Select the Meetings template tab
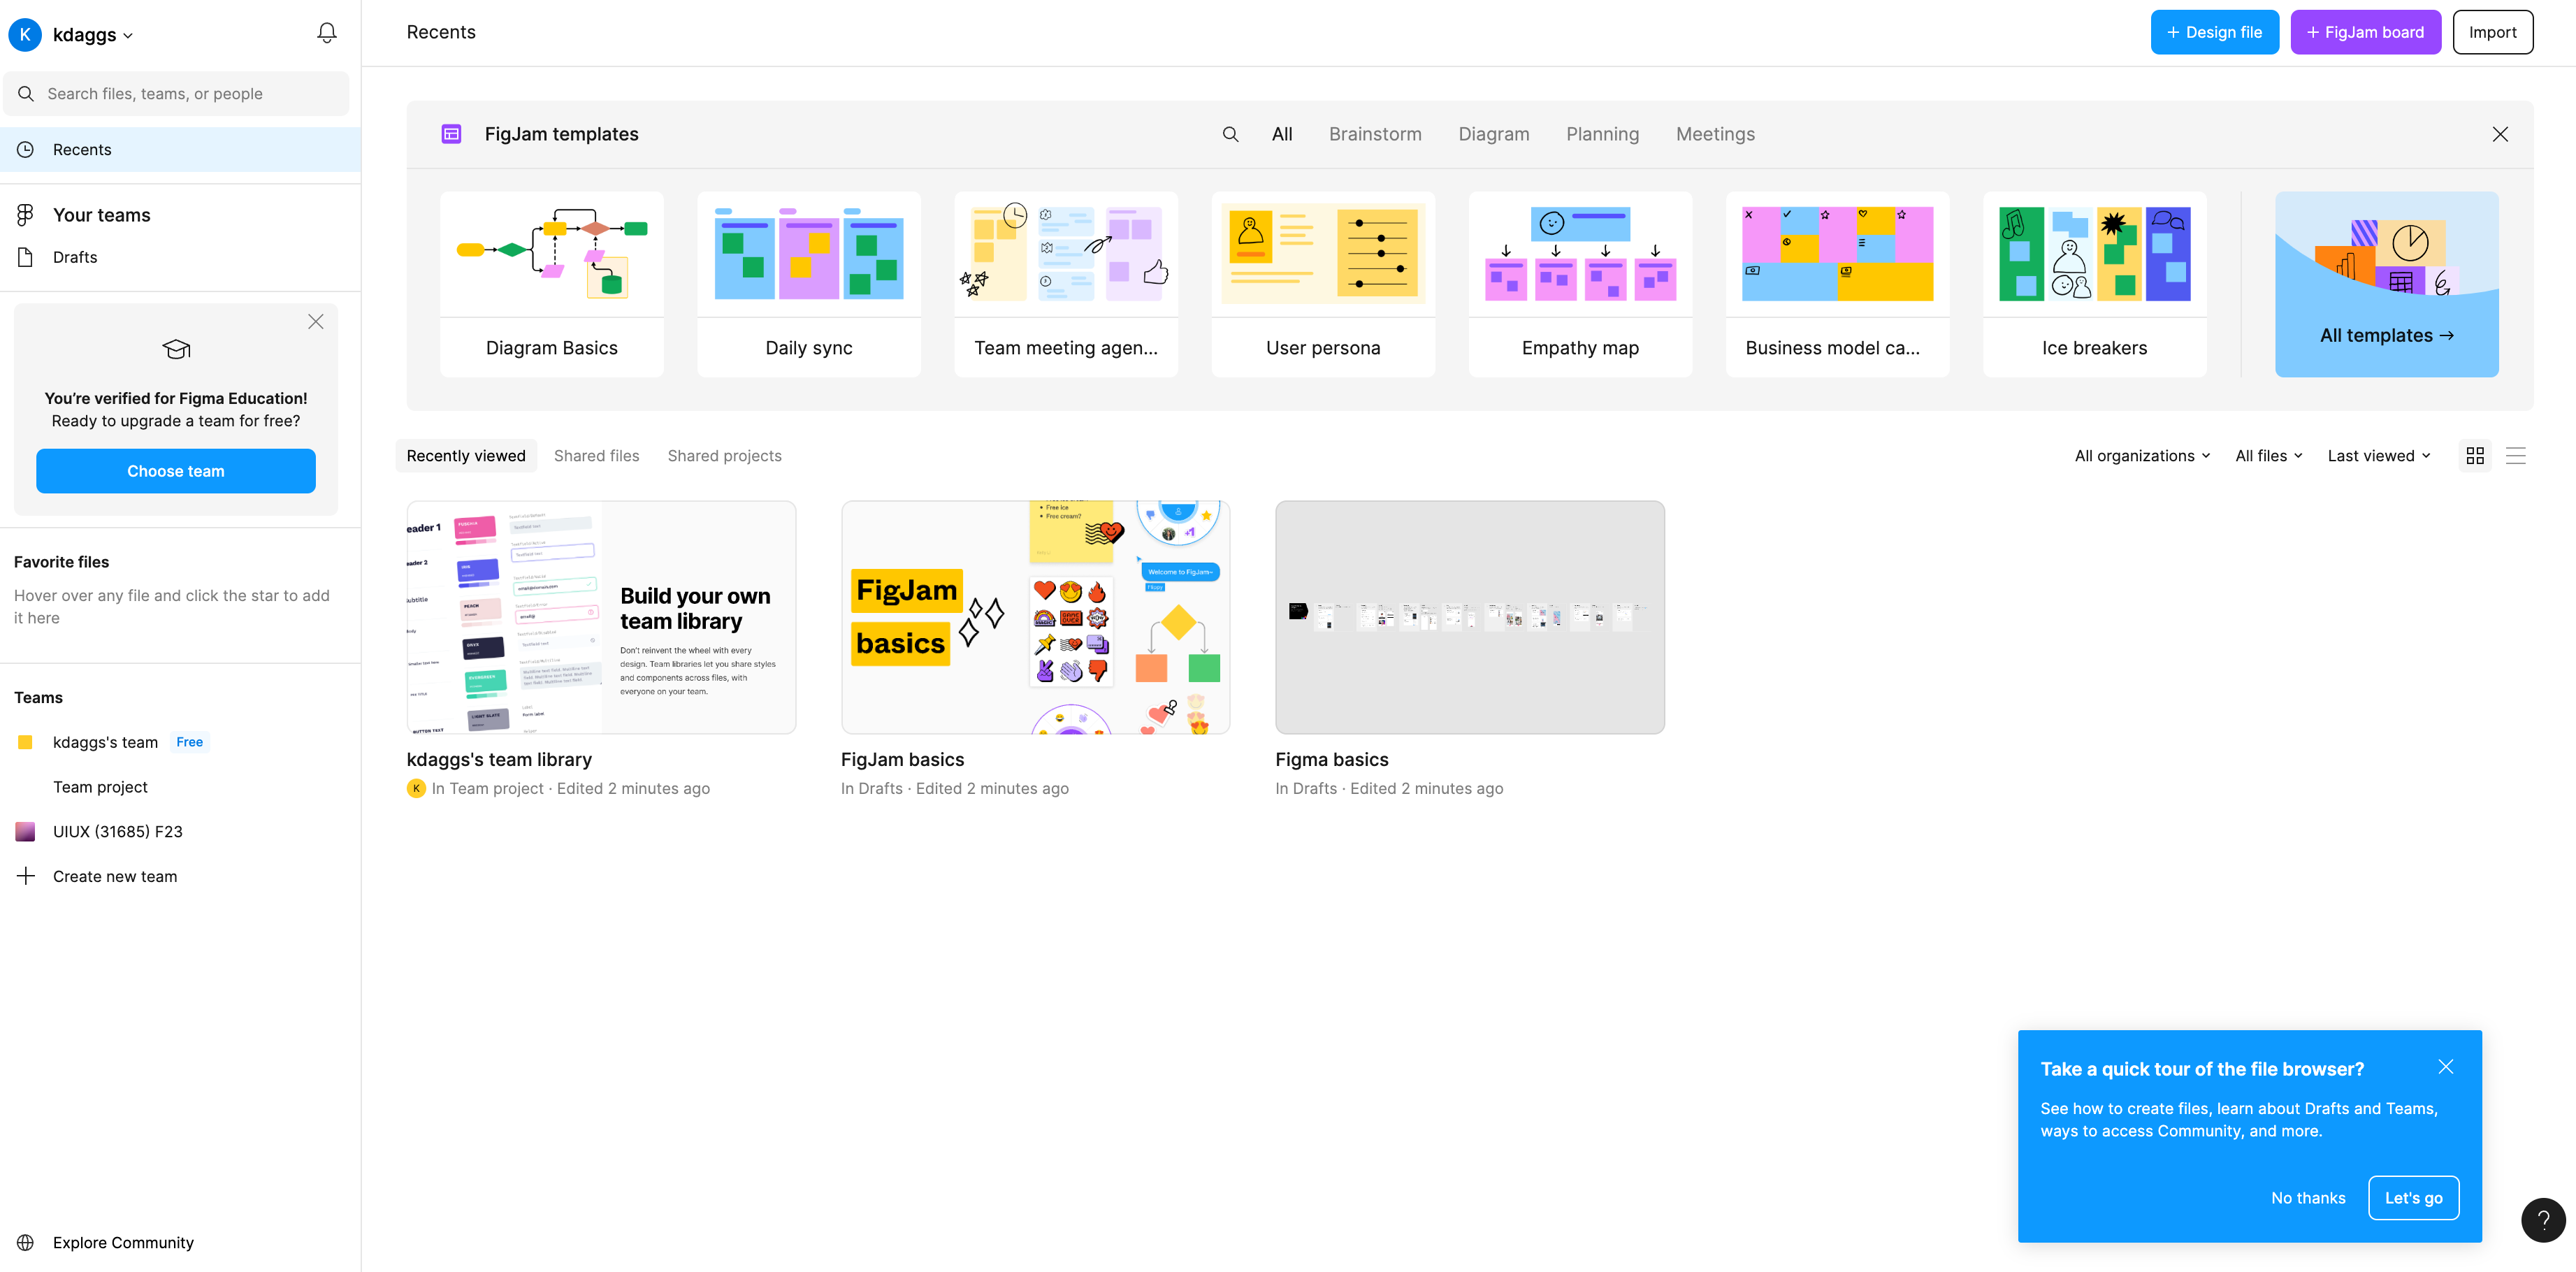Screen dimensions: 2576x1272 (1716, 134)
